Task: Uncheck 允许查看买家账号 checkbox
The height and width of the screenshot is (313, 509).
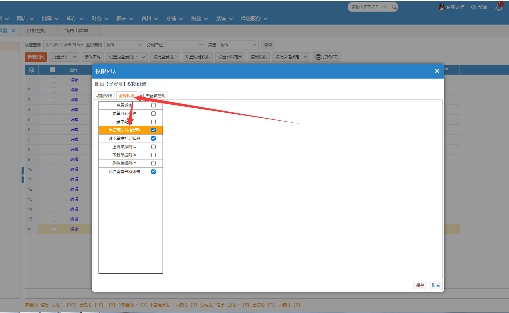Action: pyautogui.click(x=153, y=172)
